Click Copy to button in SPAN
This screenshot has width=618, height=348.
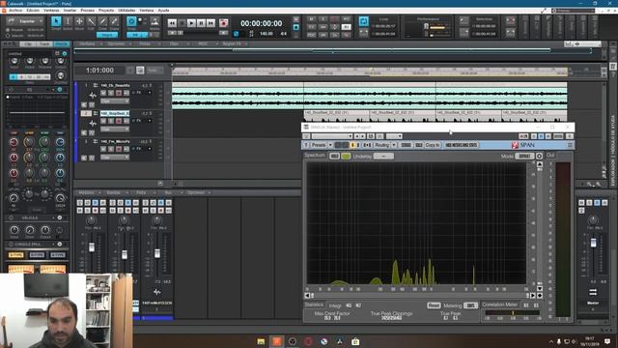pyautogui.click(x=433, y=145)
